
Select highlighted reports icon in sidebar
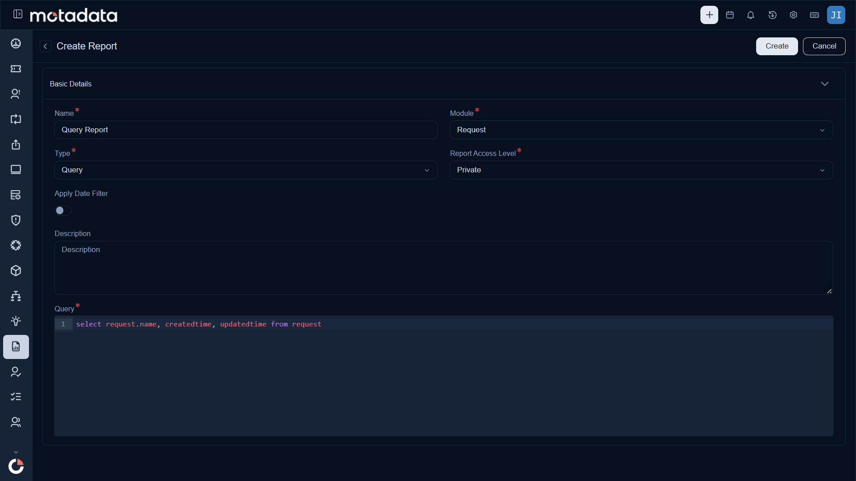coord(16,346)
